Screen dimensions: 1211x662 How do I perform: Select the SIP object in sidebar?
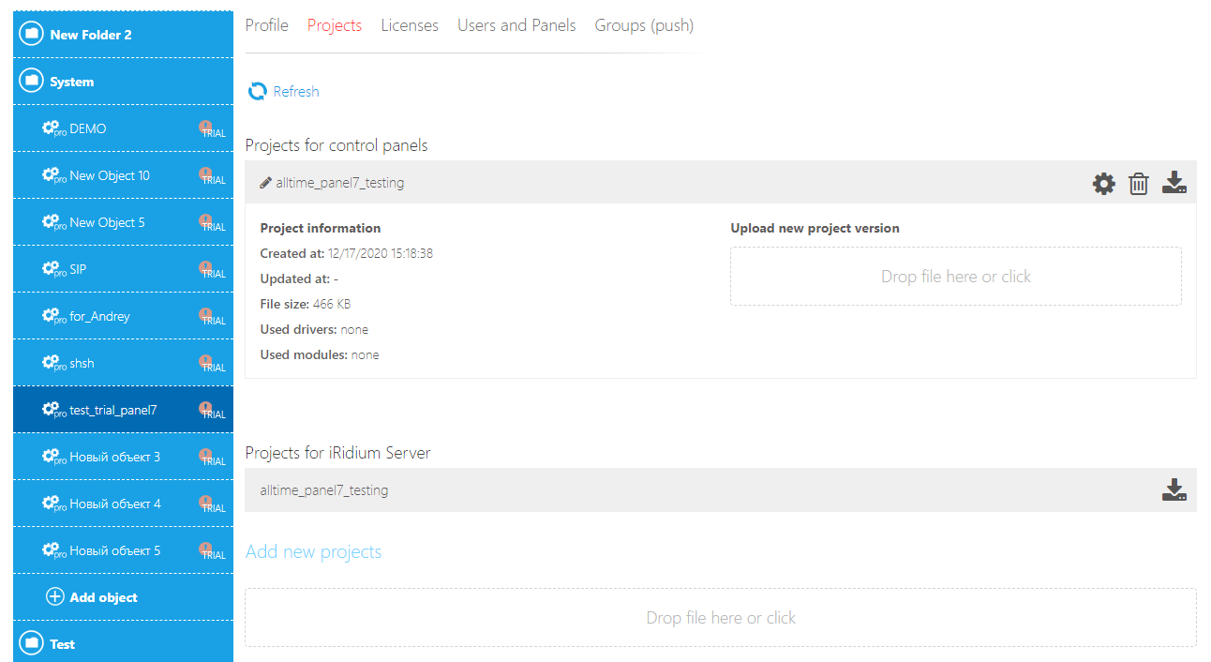coord(78,269)
